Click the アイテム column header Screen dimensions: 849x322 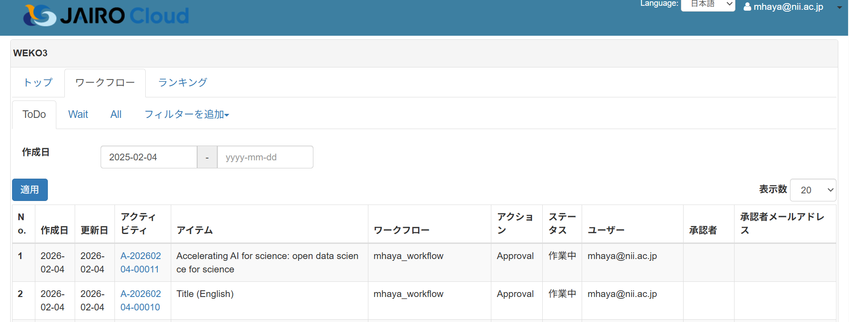click(194, 230)
